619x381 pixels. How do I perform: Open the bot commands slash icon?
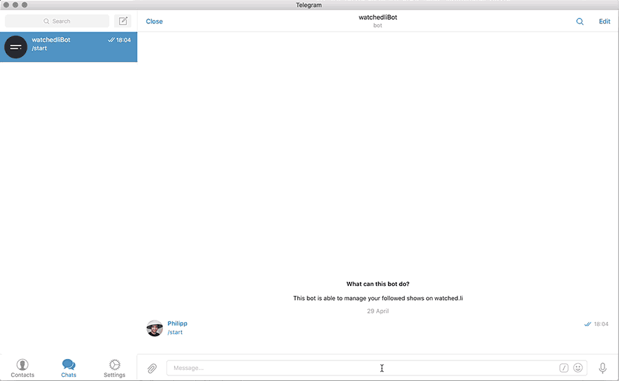[x=564, y=368]
